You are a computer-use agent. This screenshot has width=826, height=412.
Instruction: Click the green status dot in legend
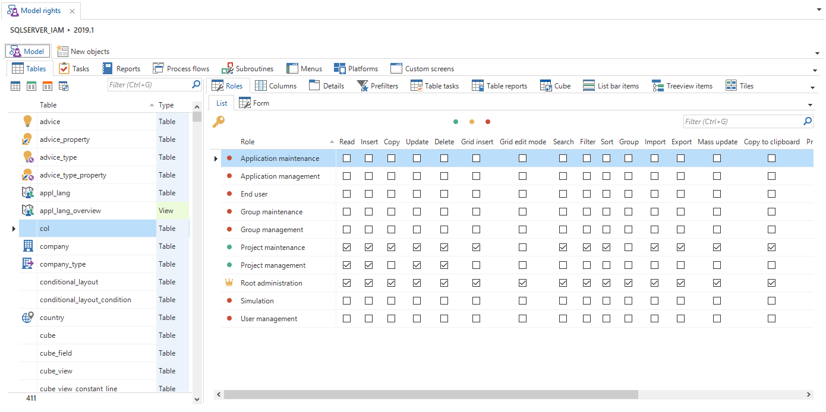pos(456,122)
